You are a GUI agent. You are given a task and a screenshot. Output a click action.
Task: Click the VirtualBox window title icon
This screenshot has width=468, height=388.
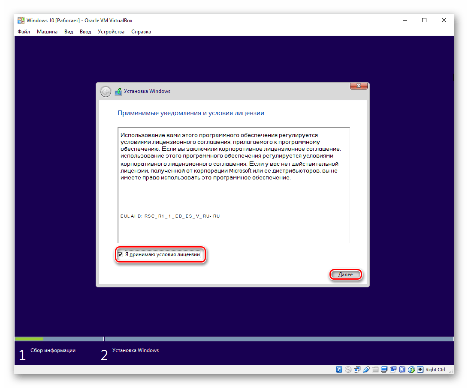[21, 20]
